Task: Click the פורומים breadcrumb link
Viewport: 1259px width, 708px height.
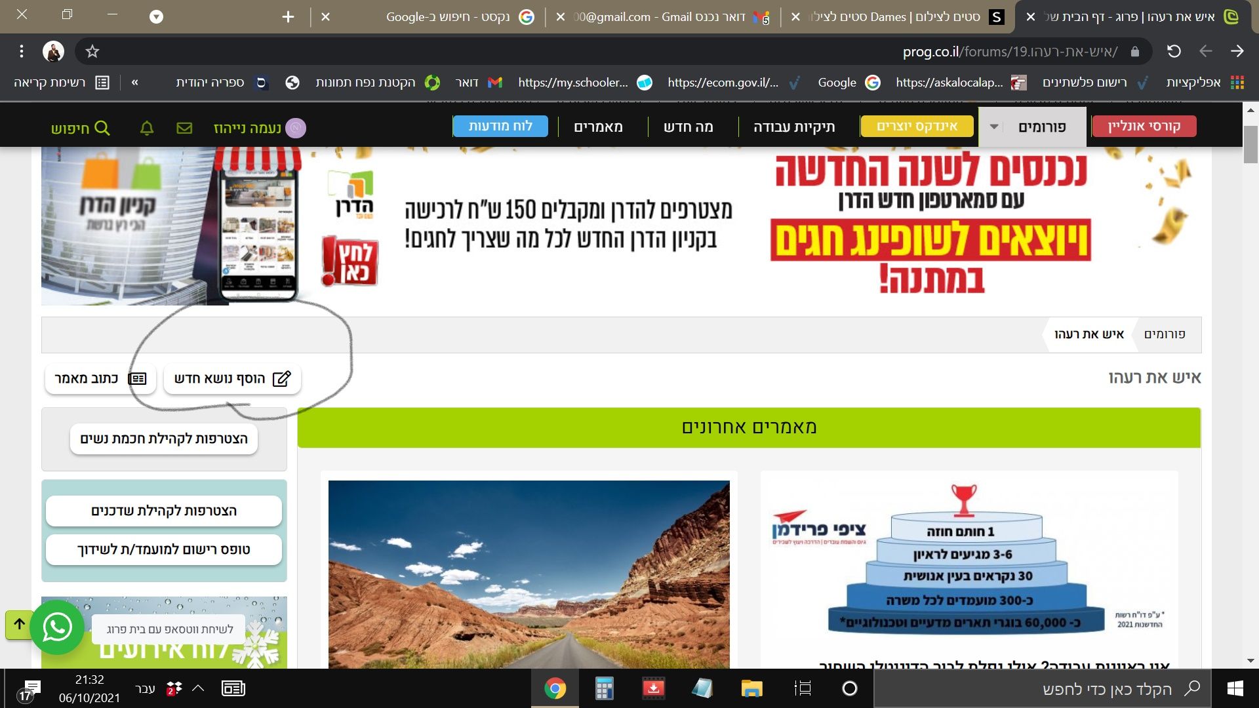Action: (1162, 334)
